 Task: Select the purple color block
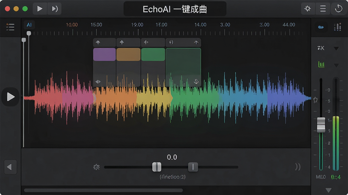point(104,55)
